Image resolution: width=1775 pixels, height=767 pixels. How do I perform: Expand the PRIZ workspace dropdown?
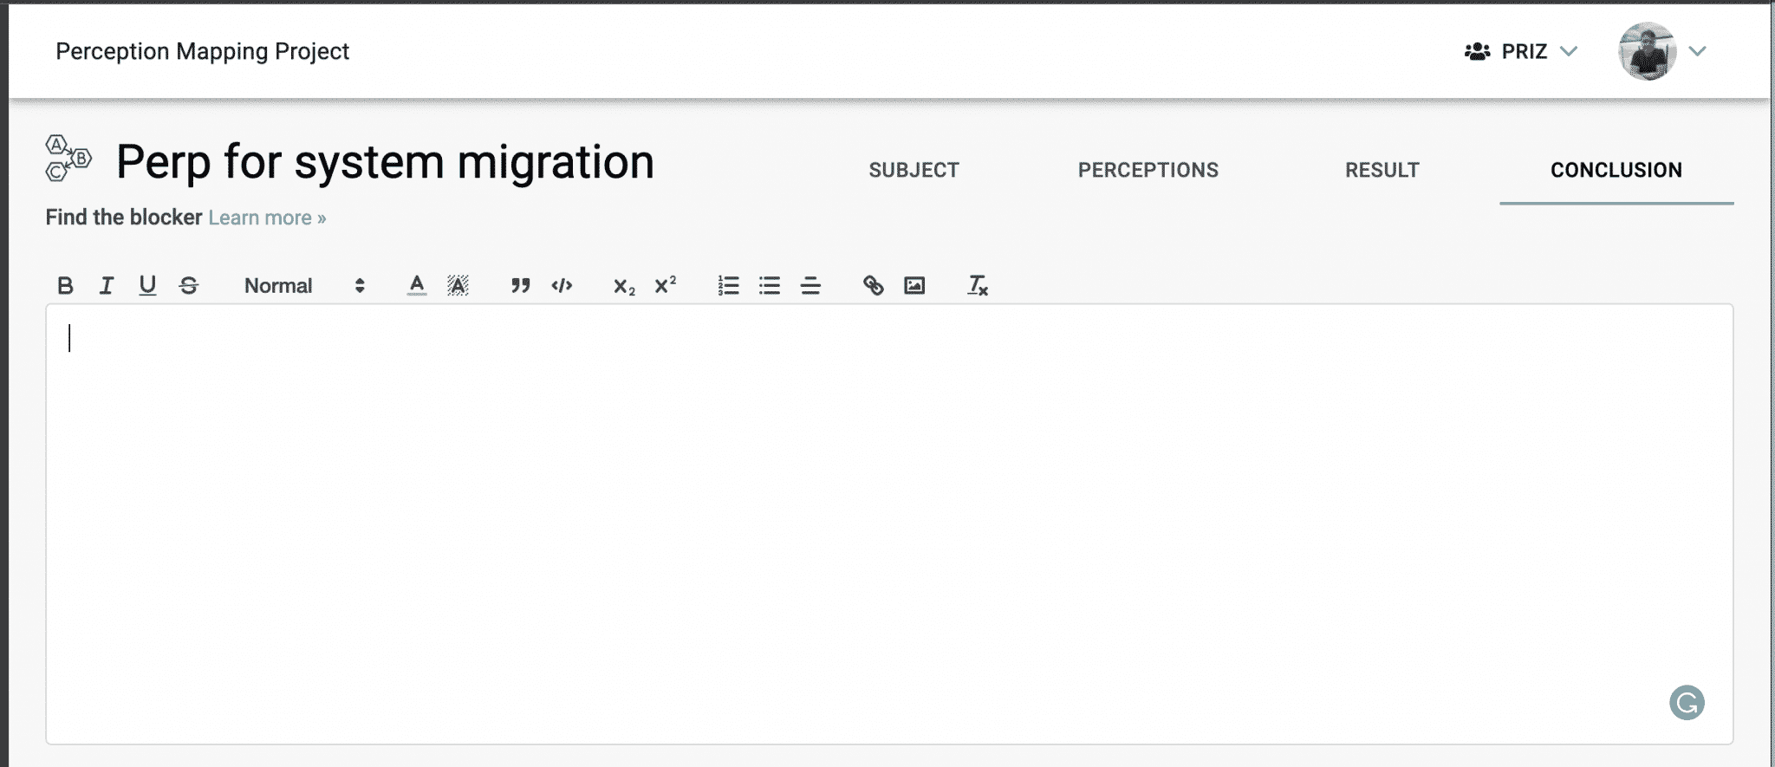[x=1522, y=52]
